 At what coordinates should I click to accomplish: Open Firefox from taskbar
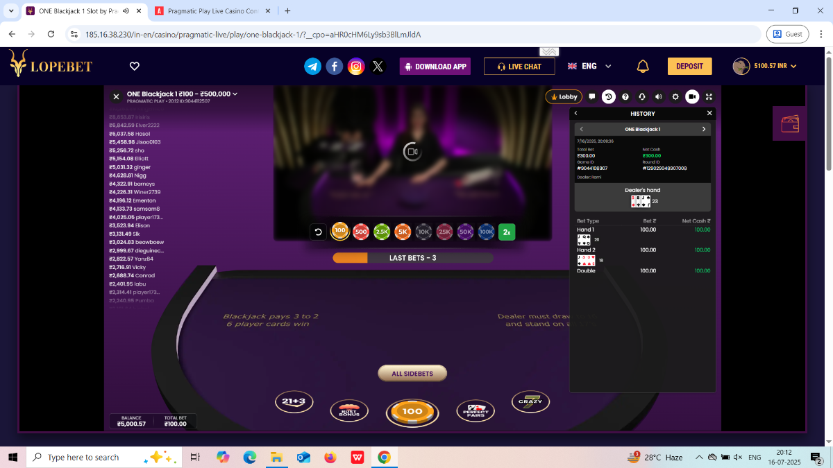pos(330,458)
